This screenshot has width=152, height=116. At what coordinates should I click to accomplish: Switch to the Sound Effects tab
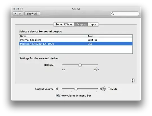(64, 24)
